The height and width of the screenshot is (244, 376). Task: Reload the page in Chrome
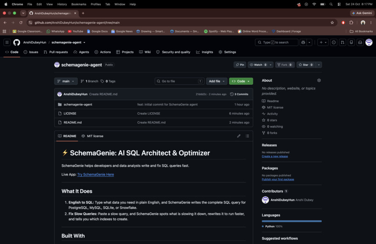[21, 22]
